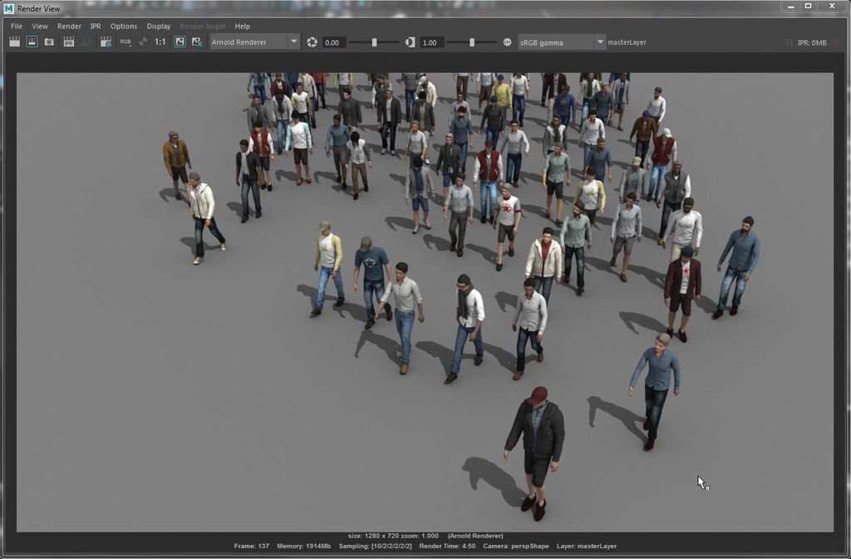Redo the previous render

coord(13,42)
